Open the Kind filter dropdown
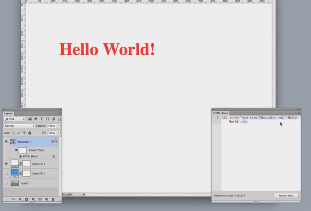Screen dimensions: 311x211 pos(14,119)
